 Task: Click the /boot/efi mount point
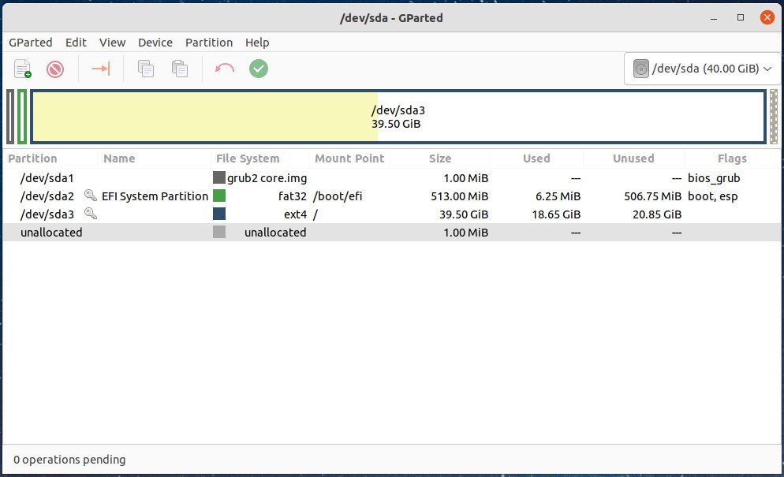[338, 196]
